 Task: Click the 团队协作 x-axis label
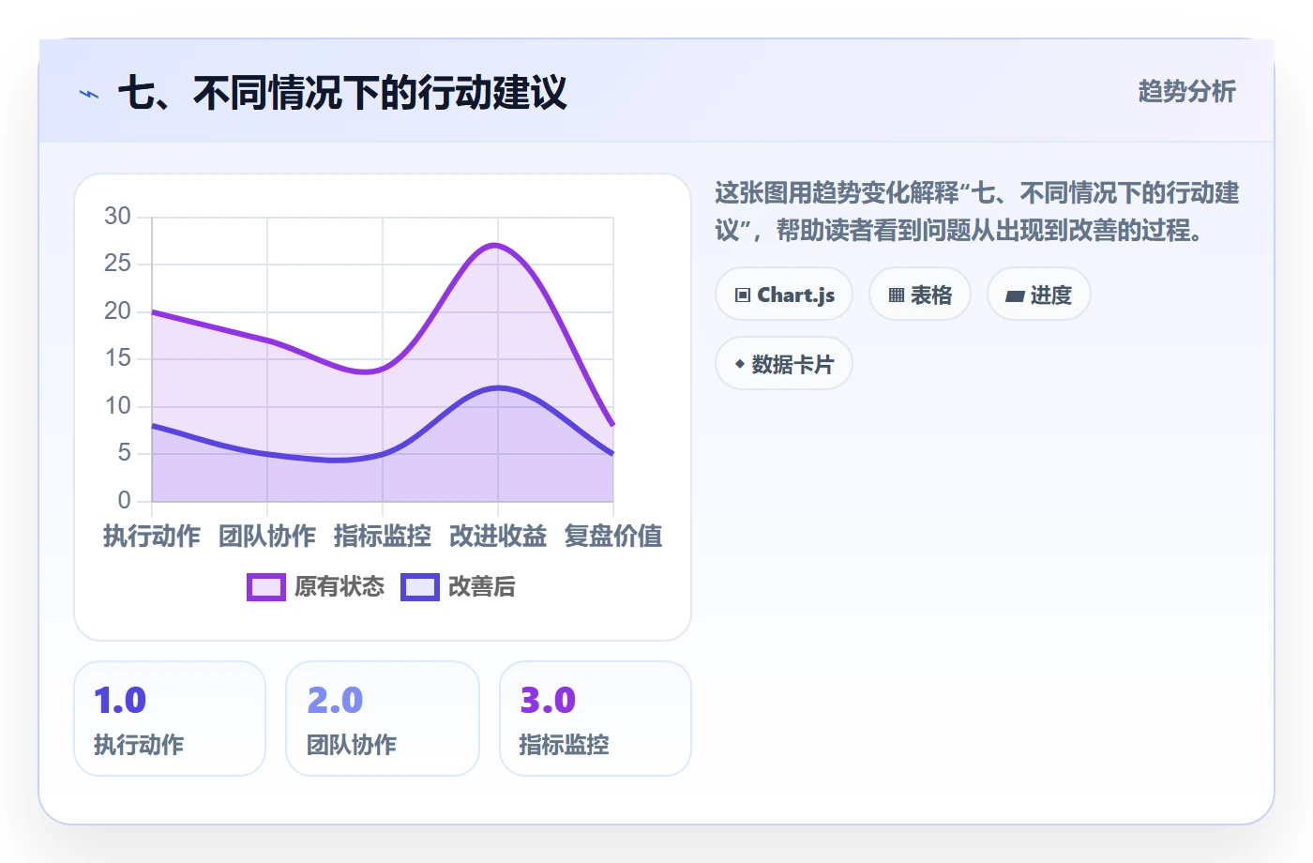pos(267,536)
